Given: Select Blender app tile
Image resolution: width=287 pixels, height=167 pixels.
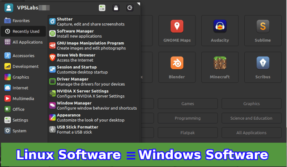Looking at the screenshot, I should [x=177, y=67].
